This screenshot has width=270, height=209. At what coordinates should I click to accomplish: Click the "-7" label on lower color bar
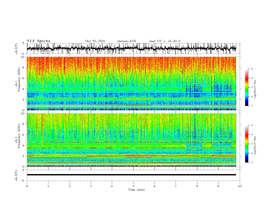[x=251, y=162]
